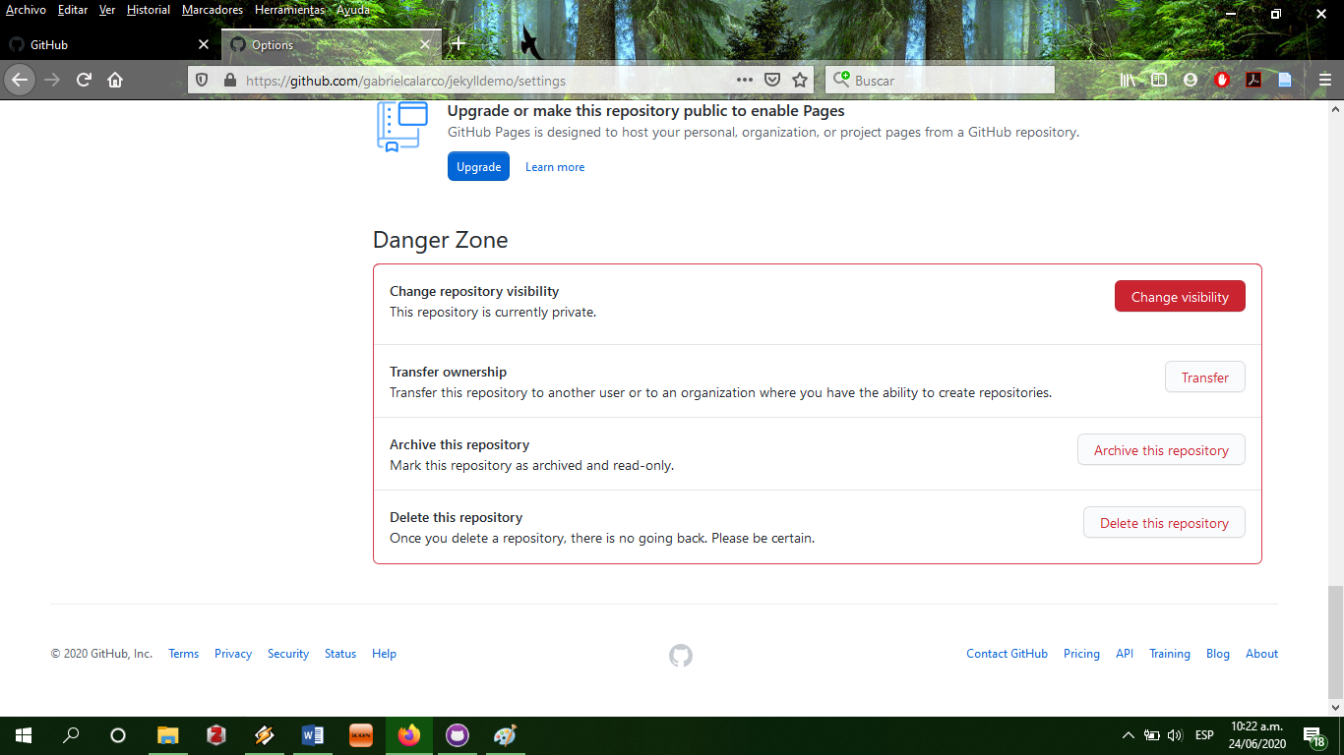Open the Firefox Account icon
This screenshot has width=1344, height=755.
click(x=1190, y=80)
